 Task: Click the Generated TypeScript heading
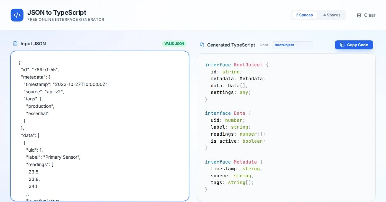click(x=231, y=45)
